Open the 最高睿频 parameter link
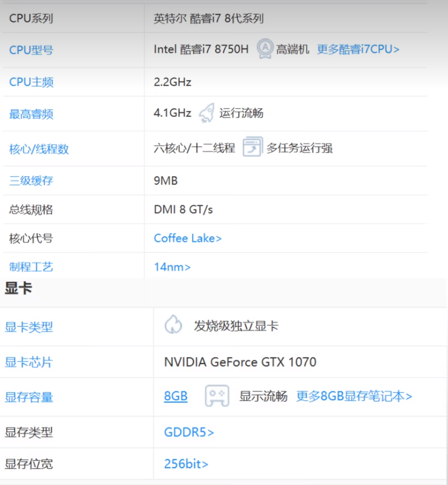448x485 pixels. click(x=31, y=114)
